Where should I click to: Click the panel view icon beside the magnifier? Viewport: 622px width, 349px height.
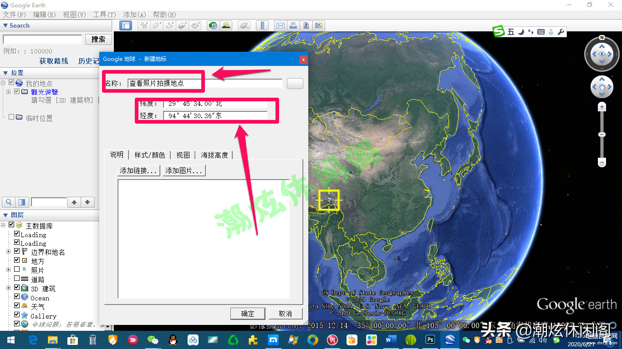tap(22, 202)
